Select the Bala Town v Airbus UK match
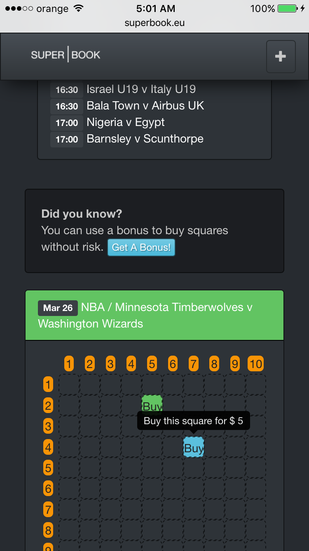The height and width of the screenshot is (551, 309). pyautogui.click(x=145, y=106)
